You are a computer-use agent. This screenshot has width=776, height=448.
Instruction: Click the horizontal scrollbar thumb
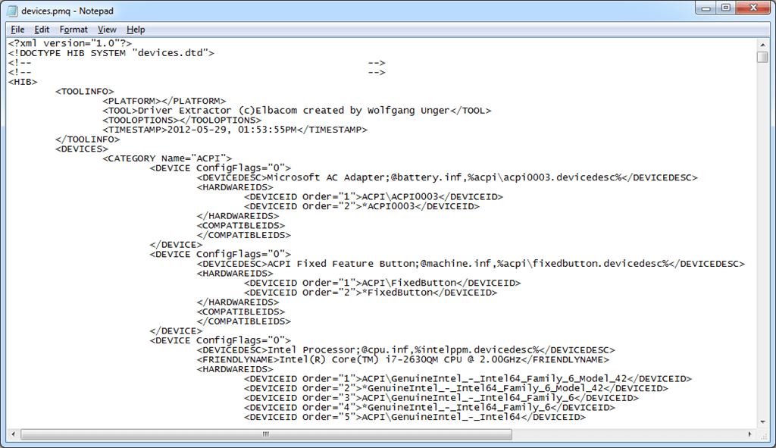pos(266,434)
